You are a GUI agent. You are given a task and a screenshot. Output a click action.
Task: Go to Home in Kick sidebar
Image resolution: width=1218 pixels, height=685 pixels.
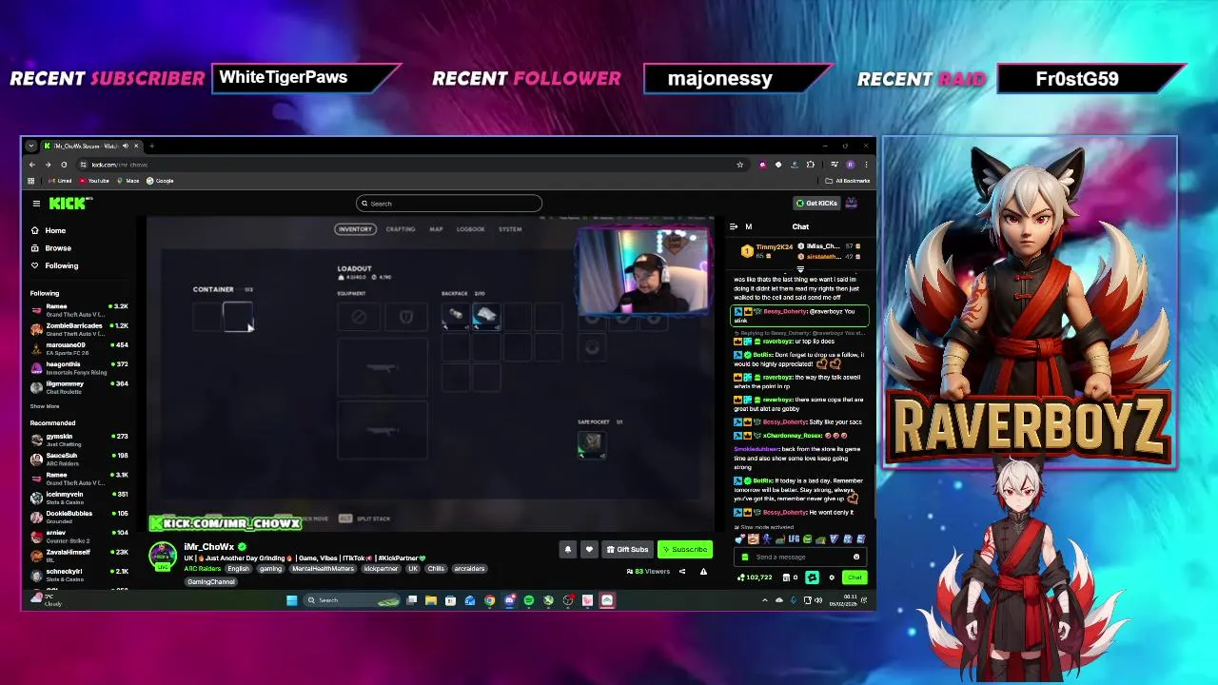[55, 230]
